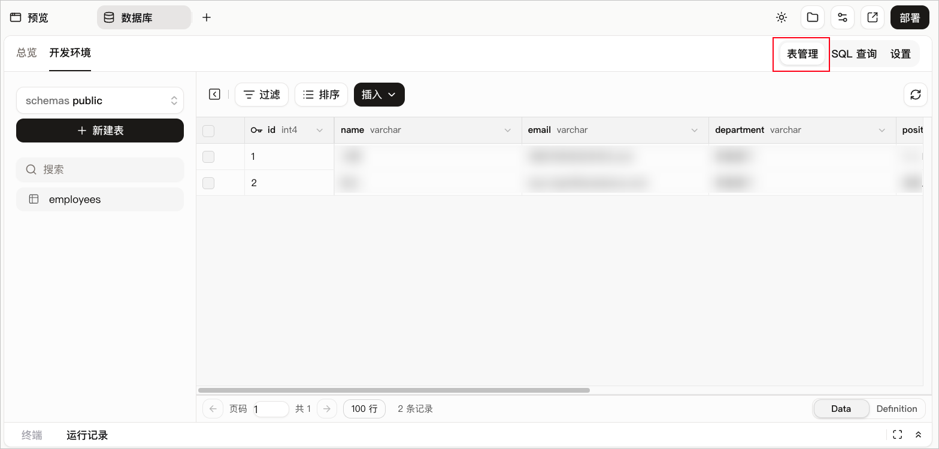Click the horizontal table scrollbar
Image resolution: width=939 pixels, height=449 pixels.
(x=394, y=390)
